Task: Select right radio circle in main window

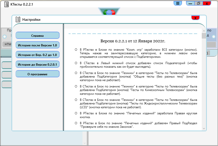Action: pos(213,37)
